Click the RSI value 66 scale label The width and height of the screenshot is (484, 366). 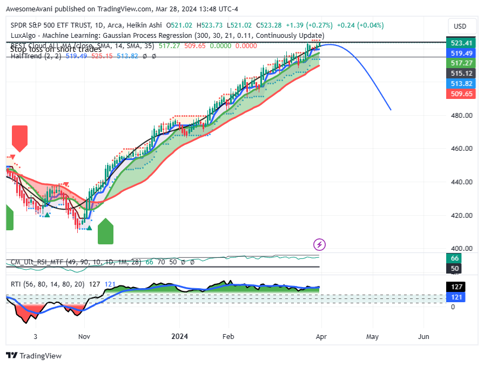454,258
